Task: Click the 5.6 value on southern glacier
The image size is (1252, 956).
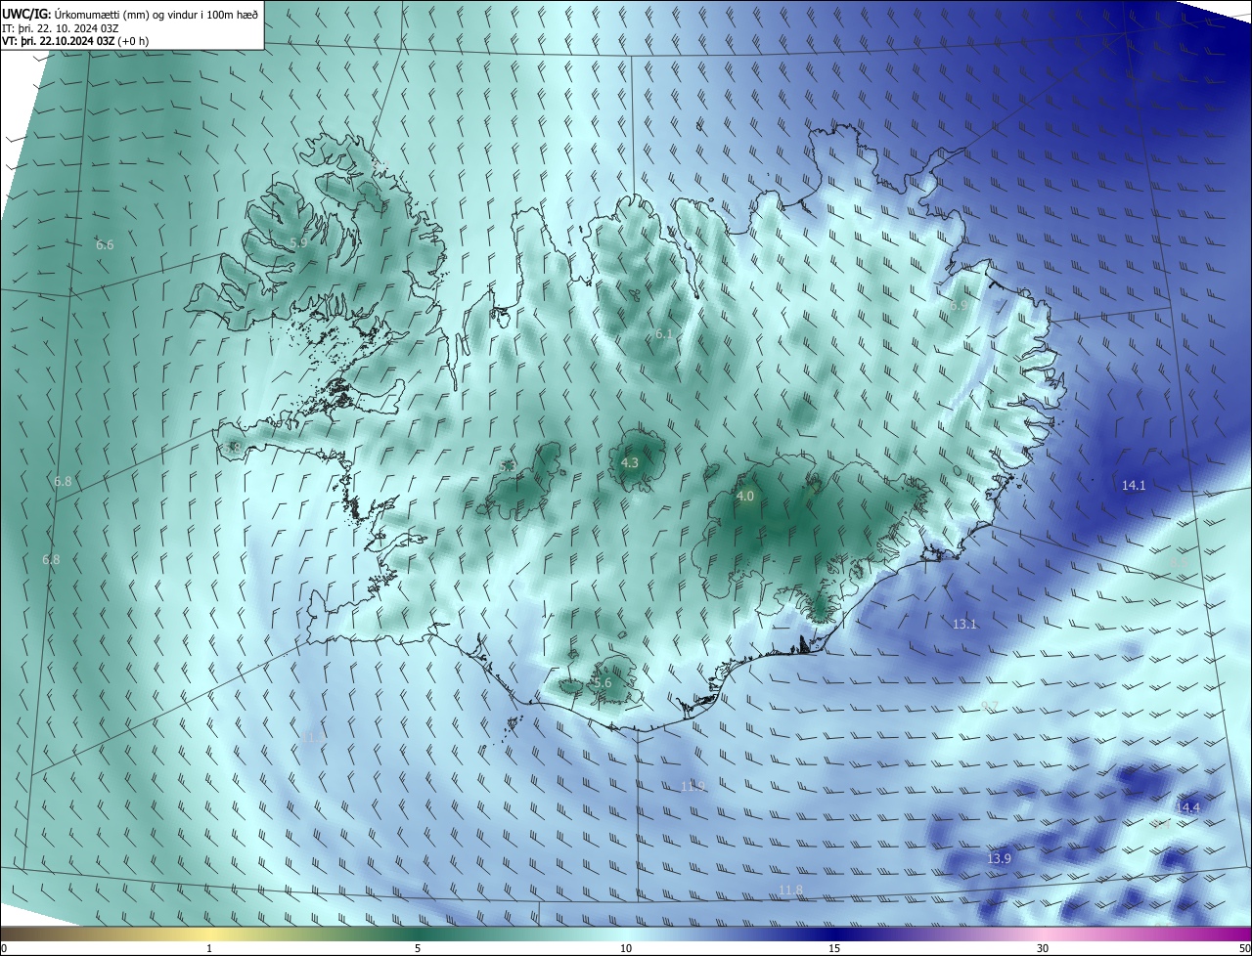Action: [x=603, y=683]
